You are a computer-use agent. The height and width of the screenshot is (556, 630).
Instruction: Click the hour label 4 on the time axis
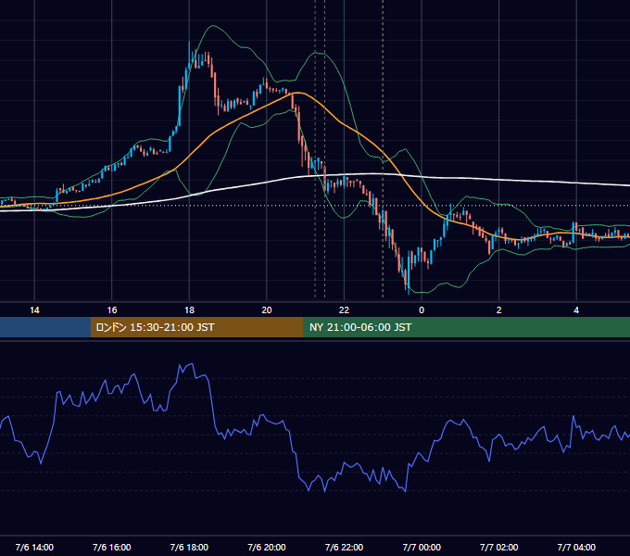pos(576,310)
